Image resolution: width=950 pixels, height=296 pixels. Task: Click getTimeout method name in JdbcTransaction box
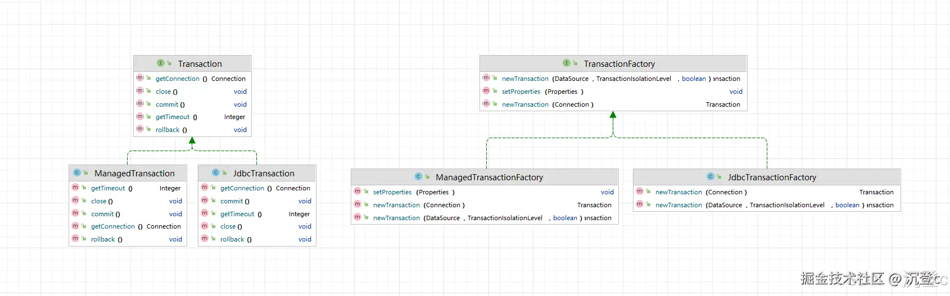point(237,214)
